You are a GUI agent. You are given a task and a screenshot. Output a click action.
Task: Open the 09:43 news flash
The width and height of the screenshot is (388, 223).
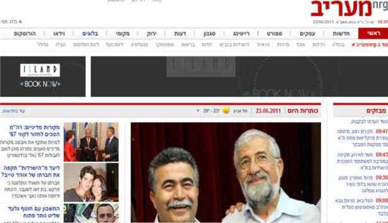click(362, 161)
